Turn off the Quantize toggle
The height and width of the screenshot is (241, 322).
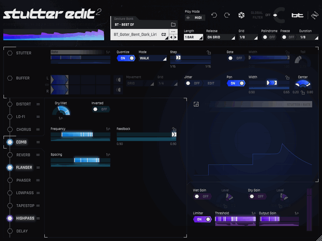pyautogui.click(x=126, y=58)
